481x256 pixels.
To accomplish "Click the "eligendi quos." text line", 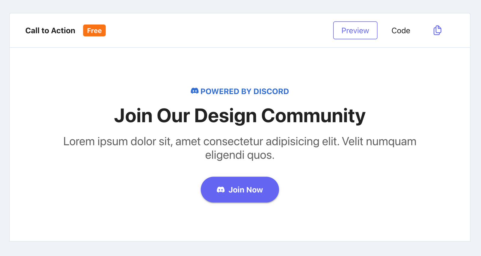I will (x=240, y=155).
